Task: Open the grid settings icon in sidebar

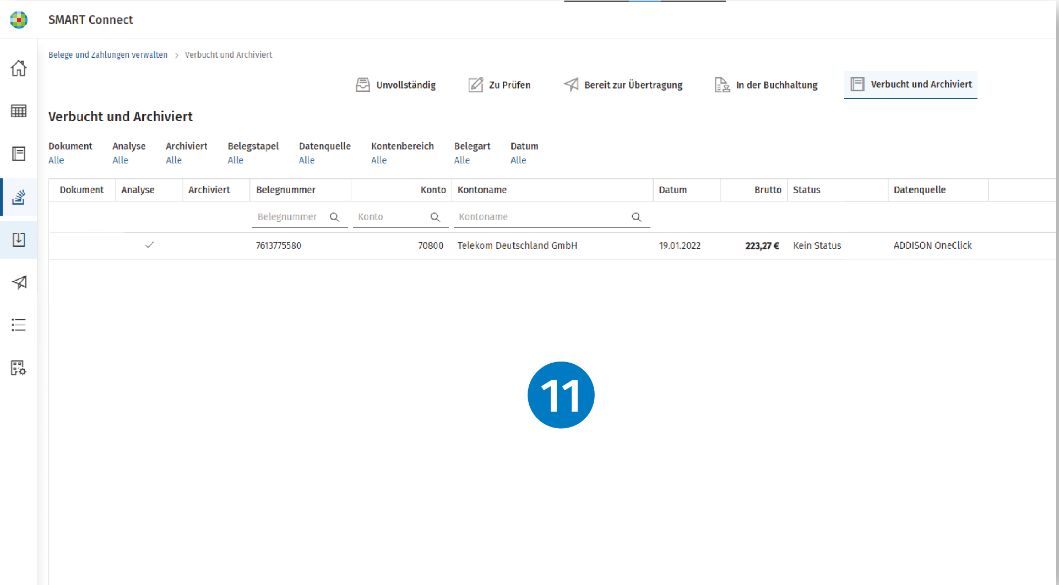Action: 19,368
